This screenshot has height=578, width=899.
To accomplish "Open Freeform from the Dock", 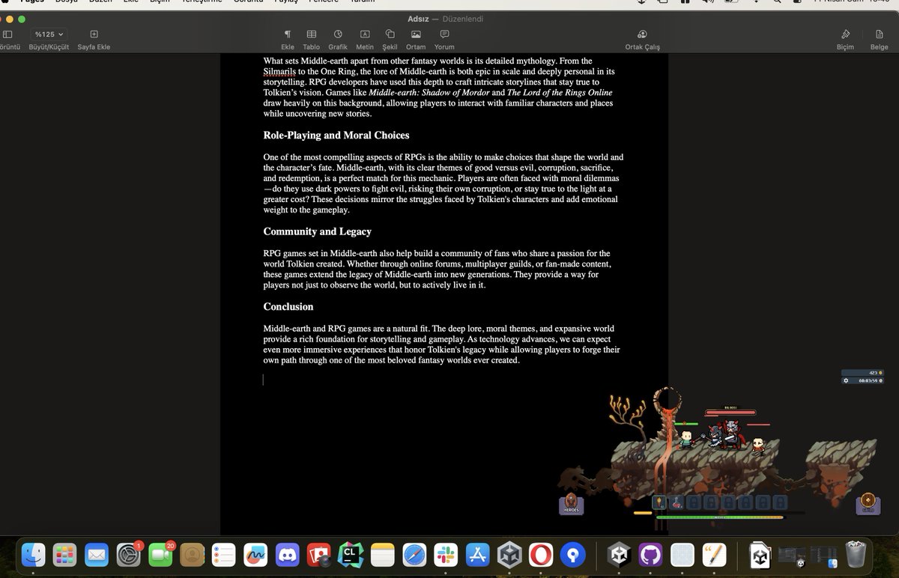I will (x=255, y=555).
